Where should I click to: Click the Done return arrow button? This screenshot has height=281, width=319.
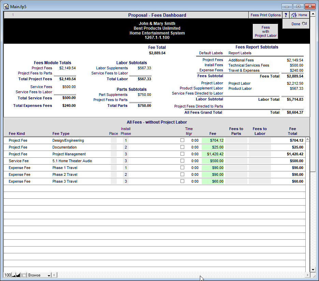coord(296,24)
